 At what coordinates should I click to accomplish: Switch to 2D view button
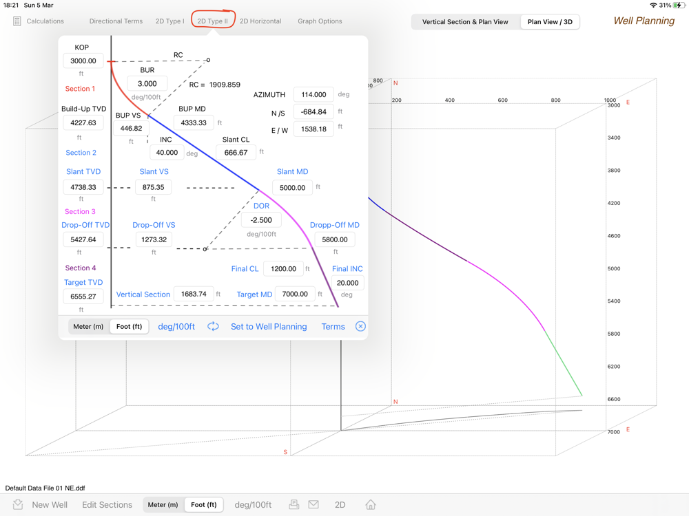(x=340, y=504)
